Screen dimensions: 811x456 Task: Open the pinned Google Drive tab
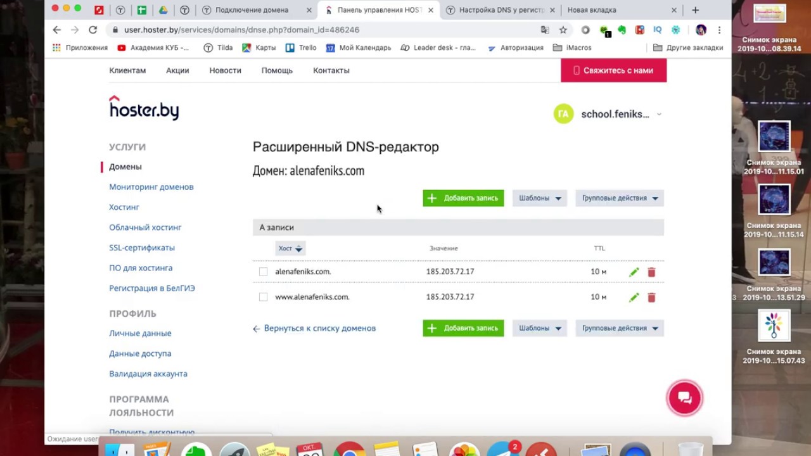[x=163, y=10]
